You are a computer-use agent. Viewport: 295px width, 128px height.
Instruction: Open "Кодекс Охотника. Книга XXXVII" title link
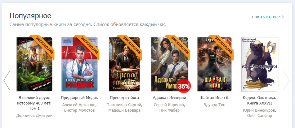click(260, 100)
